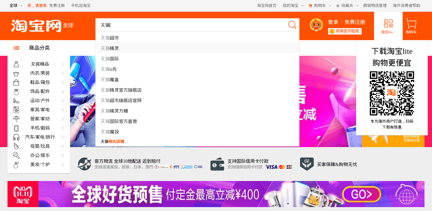This screenshot has height=211, width=432.
Task: Click the orange search magnifier icon
Action: point(292,25)
